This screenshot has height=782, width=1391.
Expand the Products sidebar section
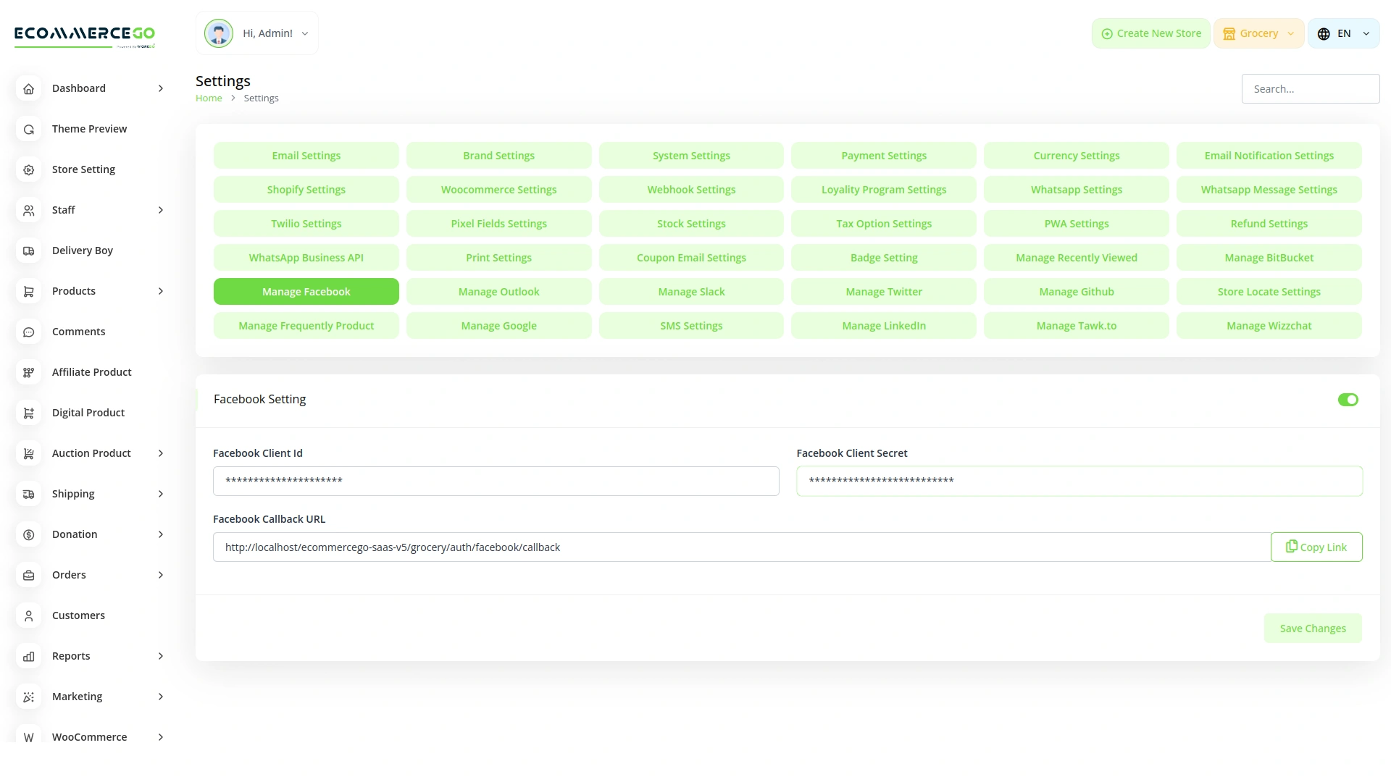(29, 291)
